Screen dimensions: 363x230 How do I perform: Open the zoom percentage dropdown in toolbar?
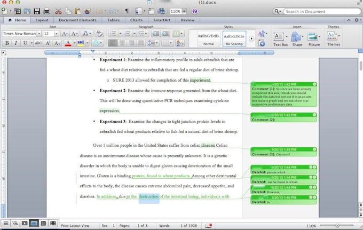coord(184,11)
